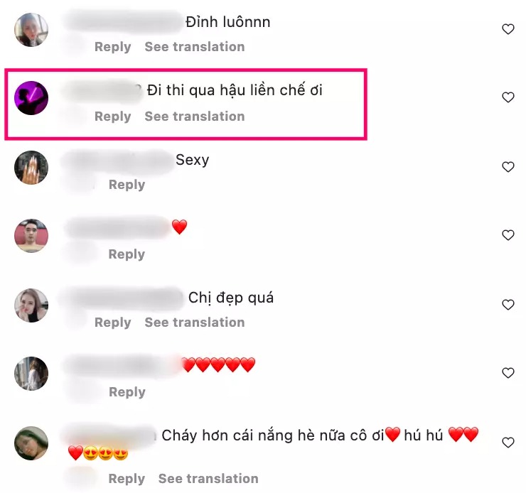Open avatar showing hand with long nails
Screen dimensions: 526x493
(31, 167)
